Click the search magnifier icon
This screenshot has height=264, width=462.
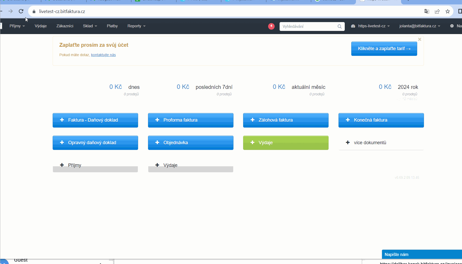pos(340,27)
